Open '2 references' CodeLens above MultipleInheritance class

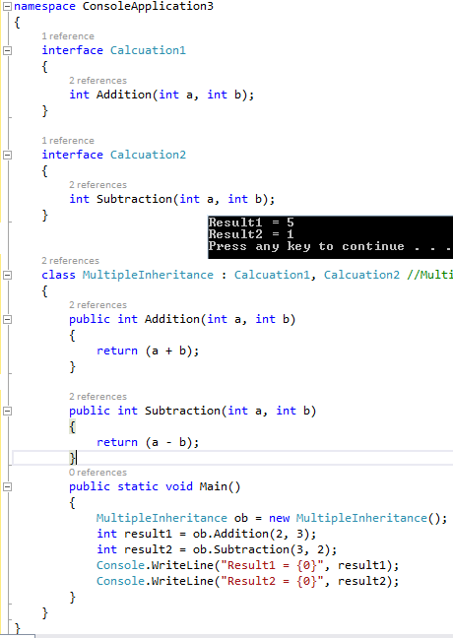click(70, 261)
